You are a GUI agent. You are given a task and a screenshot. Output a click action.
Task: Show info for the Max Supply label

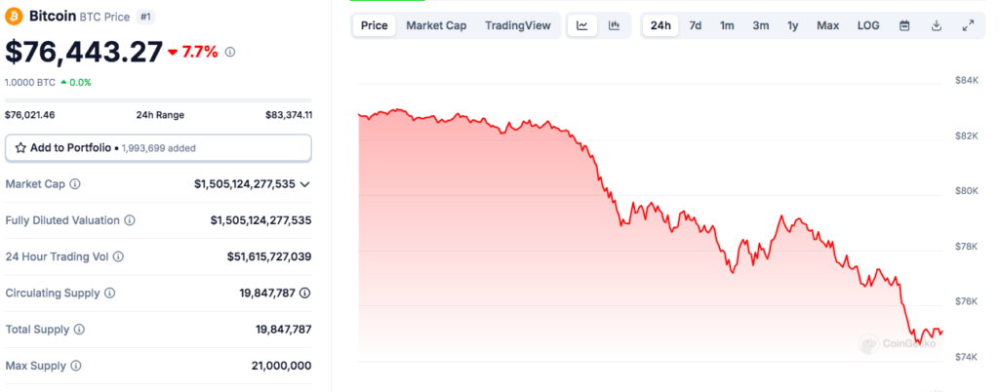pyautogui.click(x=76, y=366)
